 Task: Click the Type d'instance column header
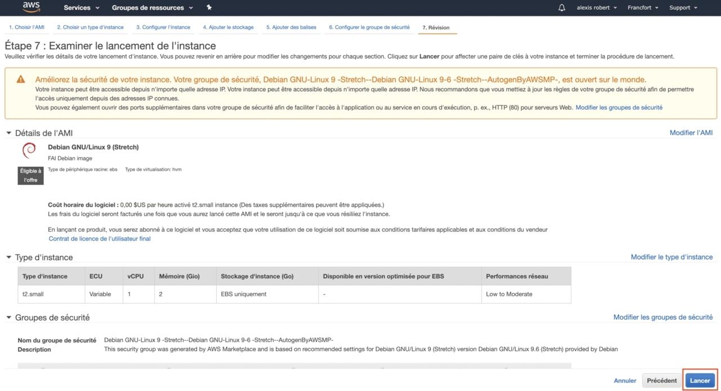51,276
